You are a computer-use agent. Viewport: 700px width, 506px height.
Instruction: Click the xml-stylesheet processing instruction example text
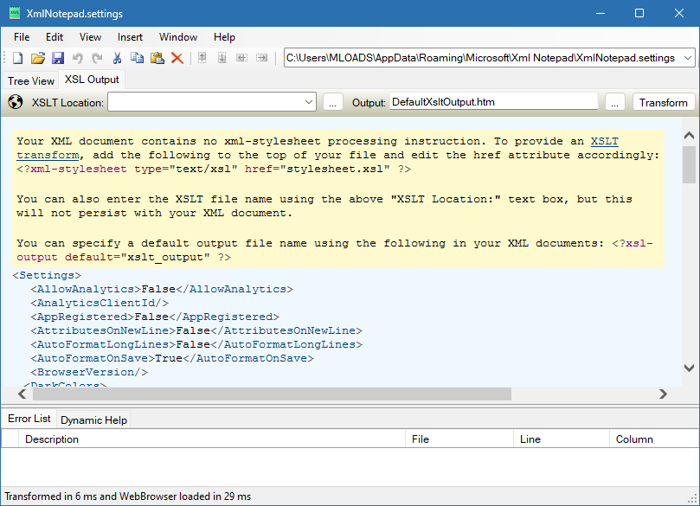[214, 170]
